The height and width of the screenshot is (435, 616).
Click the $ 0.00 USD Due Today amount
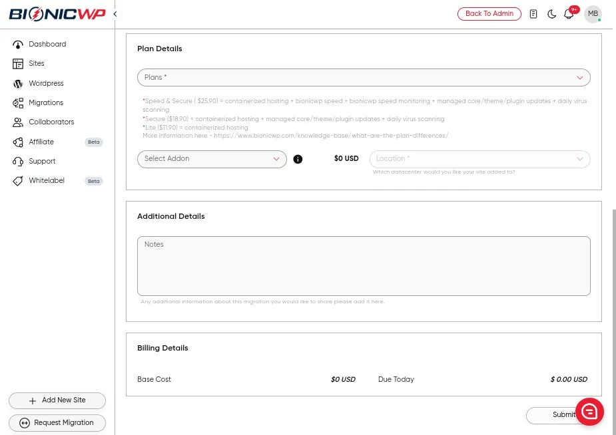(x=569, y=379)
